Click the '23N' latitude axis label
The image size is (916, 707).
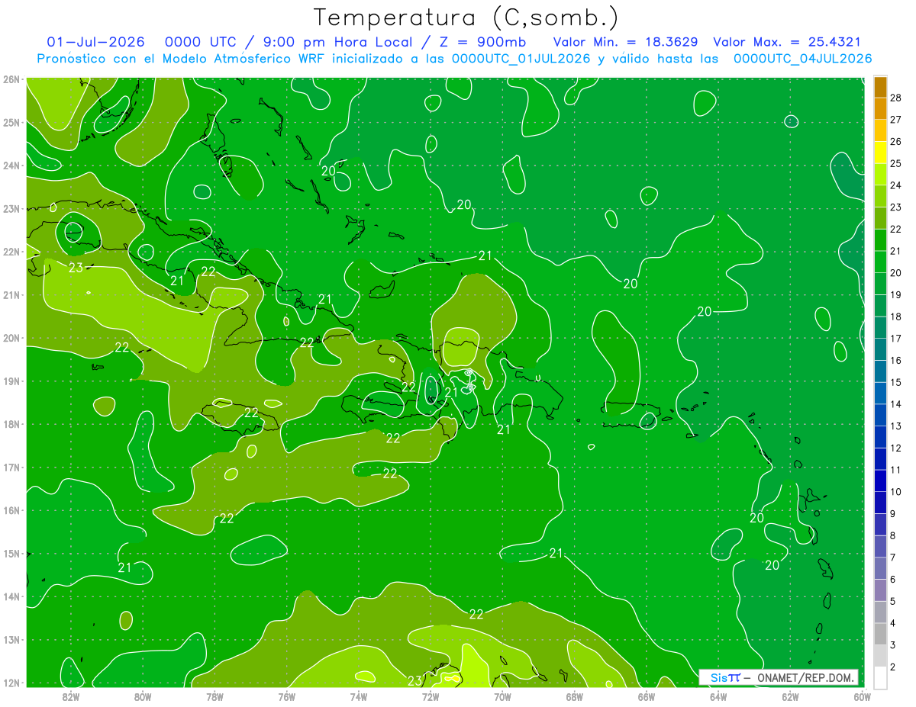coord(11,208)
